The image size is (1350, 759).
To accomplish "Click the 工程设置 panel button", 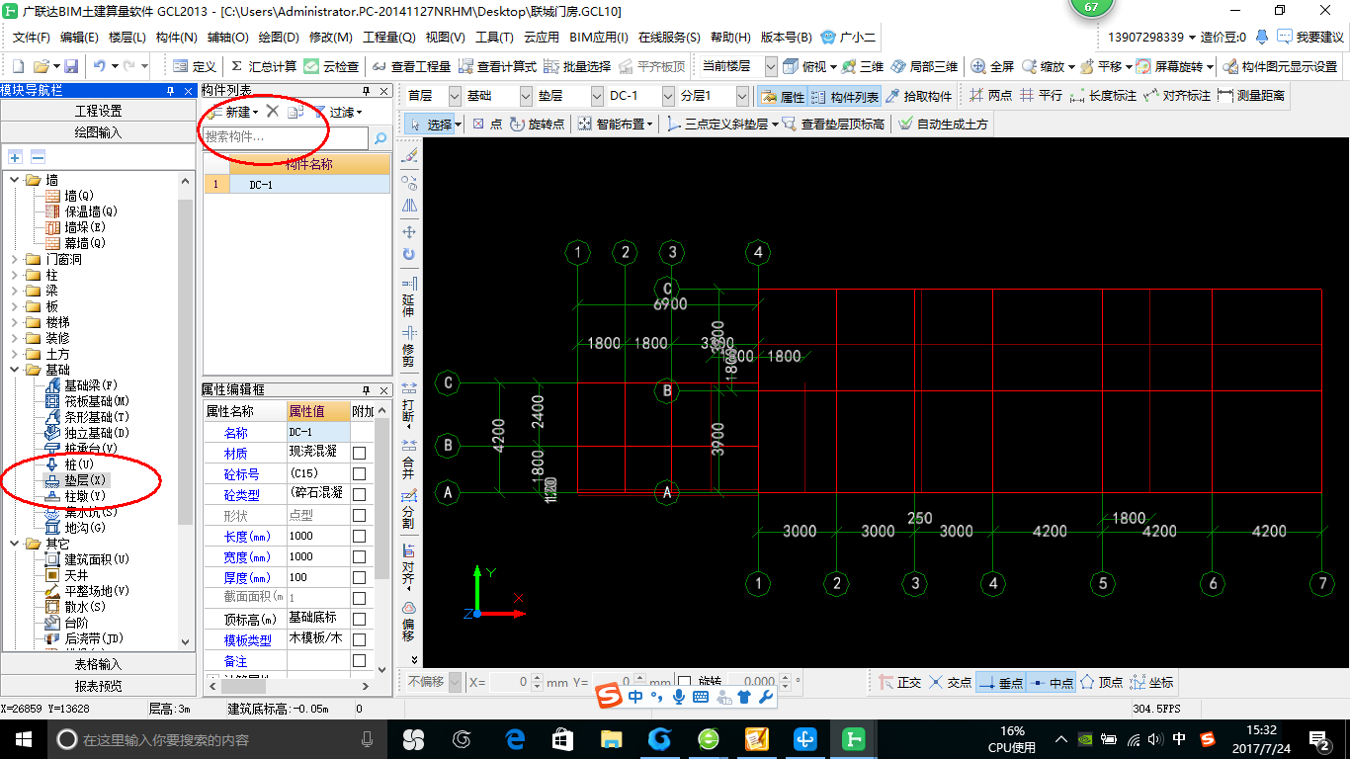I will click(98, 111).
